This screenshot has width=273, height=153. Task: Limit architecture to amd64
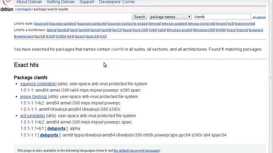[63, 30]
